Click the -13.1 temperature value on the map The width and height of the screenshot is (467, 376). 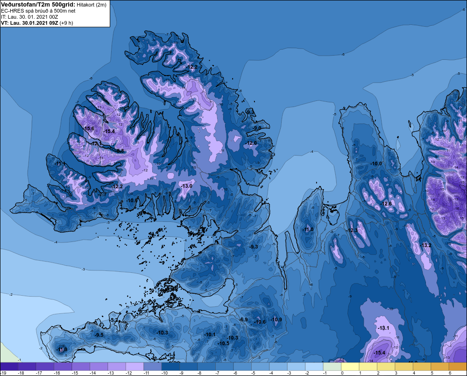click(383, 328)
